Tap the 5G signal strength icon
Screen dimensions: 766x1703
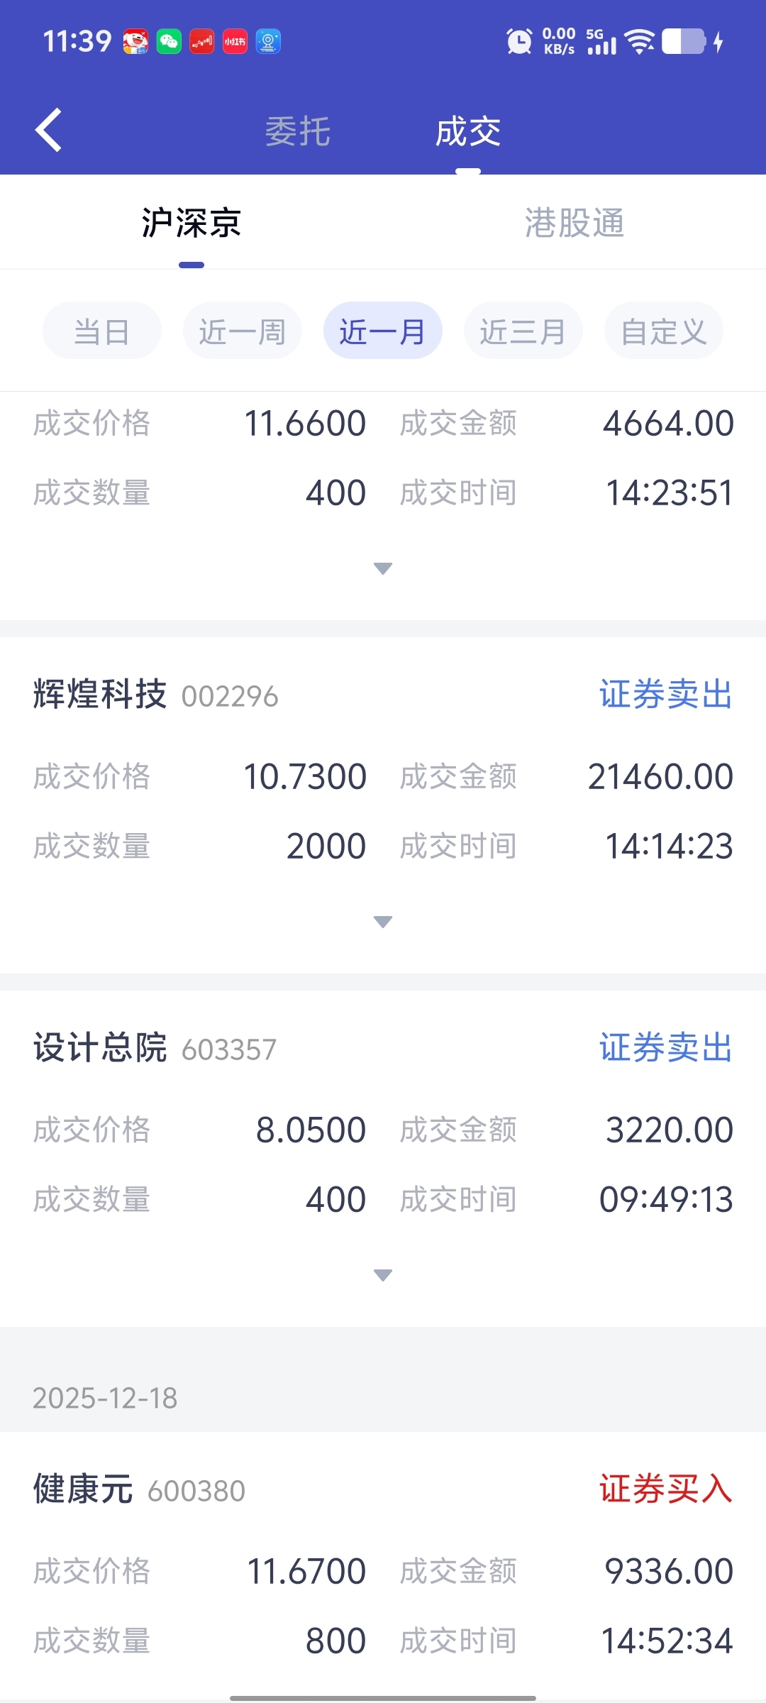point(601,42)
